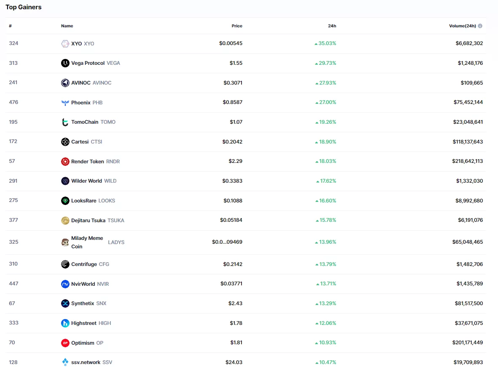The image size is (498, 367).
Task: Click the XYO coin logo icon
Action: point(65,43)
